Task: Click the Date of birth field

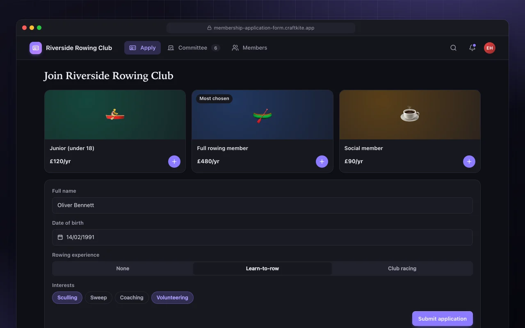Action: 262,237
